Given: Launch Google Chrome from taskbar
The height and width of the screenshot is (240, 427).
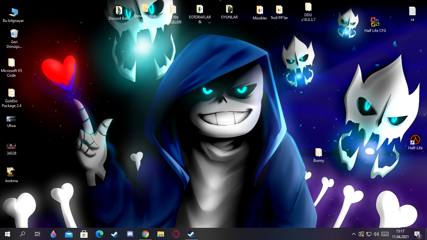Looking at the screenshot, I should [x=145, y=234].
